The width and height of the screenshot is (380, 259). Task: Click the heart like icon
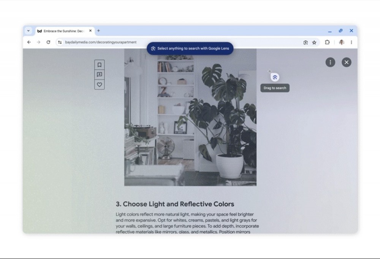point(99,85)
